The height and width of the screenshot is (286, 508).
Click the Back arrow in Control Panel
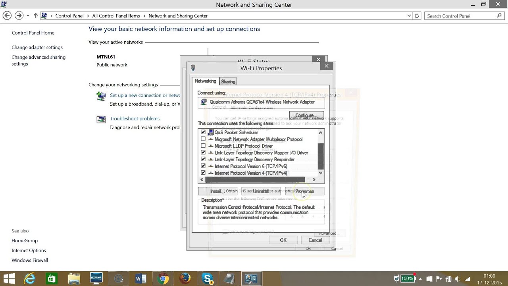click(7, 15)
